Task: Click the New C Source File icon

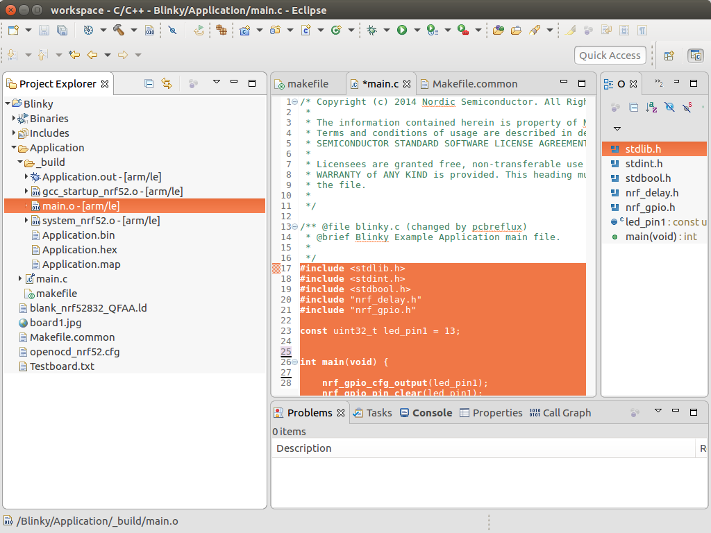Action: [306, 31]
